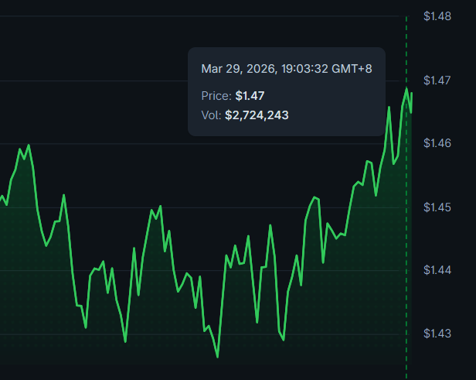This screenshot has width=476, height=380.
Task: Click the dashed vertical crosshair line
Action: 406,197
